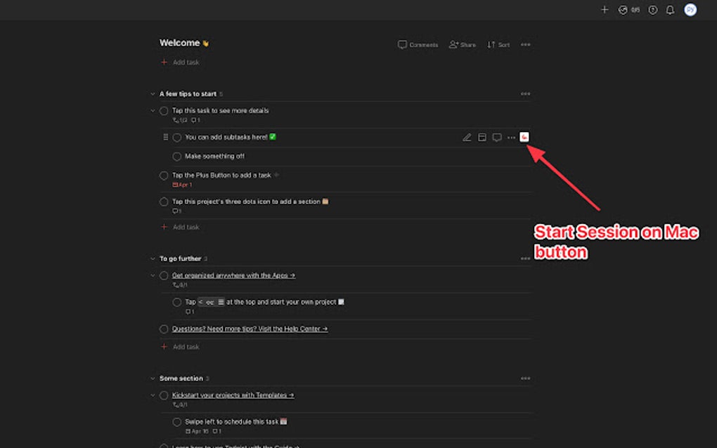Click 'Add task' under Some section
Screen dimensions: 717x448
[180, 442]
